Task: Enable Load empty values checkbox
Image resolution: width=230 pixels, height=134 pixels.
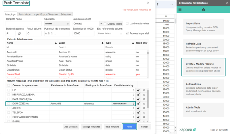Action: (127, 24)
